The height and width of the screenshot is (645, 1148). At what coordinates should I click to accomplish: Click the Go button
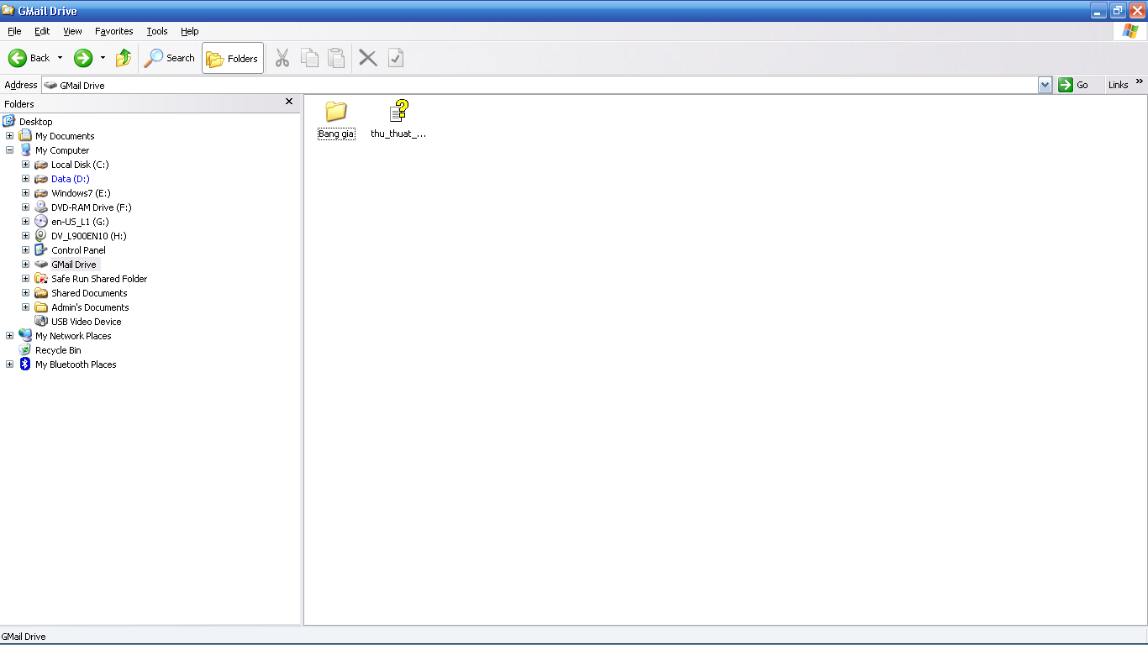click(x=1074, y=85)
